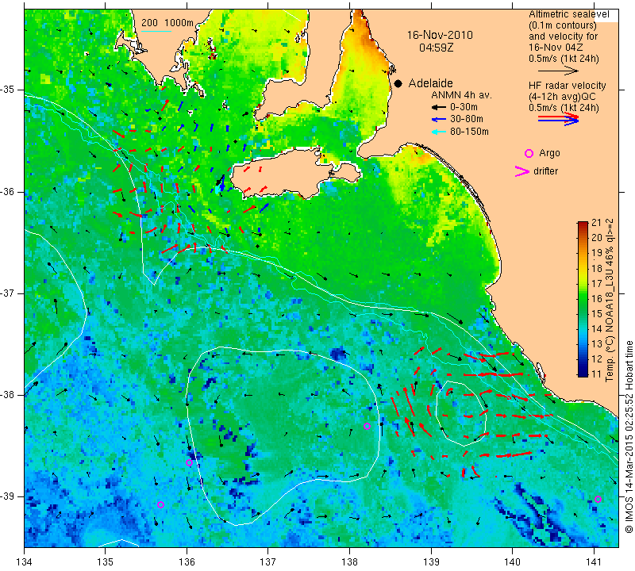The image size is (635, 571).
Task: Click the drifter legend label
Action: pyautogui.click(x=545, y=171)
